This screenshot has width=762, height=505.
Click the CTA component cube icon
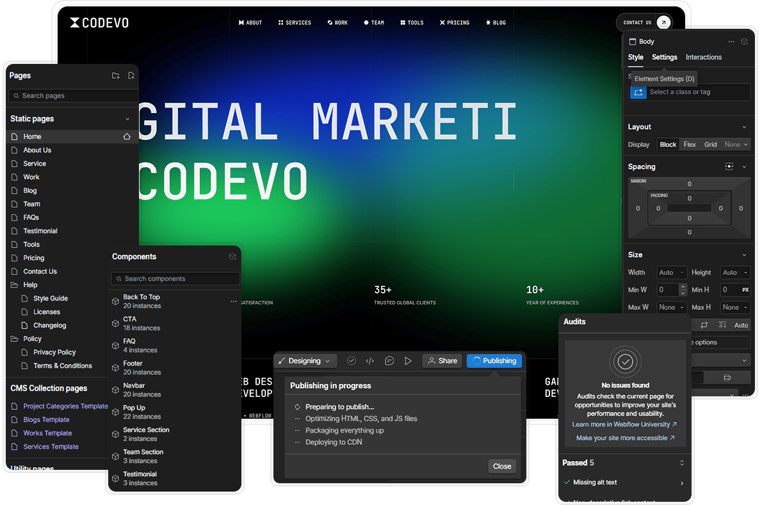pos(116,323)
